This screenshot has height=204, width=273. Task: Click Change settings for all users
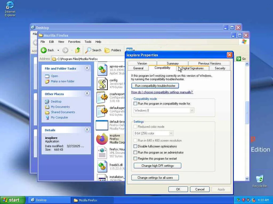tap(155, 178)
